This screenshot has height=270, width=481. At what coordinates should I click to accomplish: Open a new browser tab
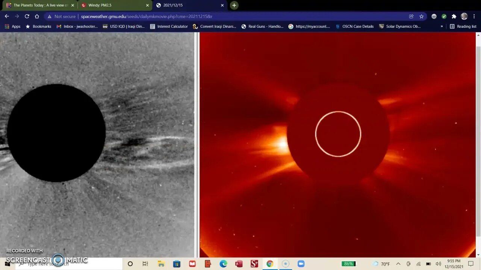[x=234, y=5]
